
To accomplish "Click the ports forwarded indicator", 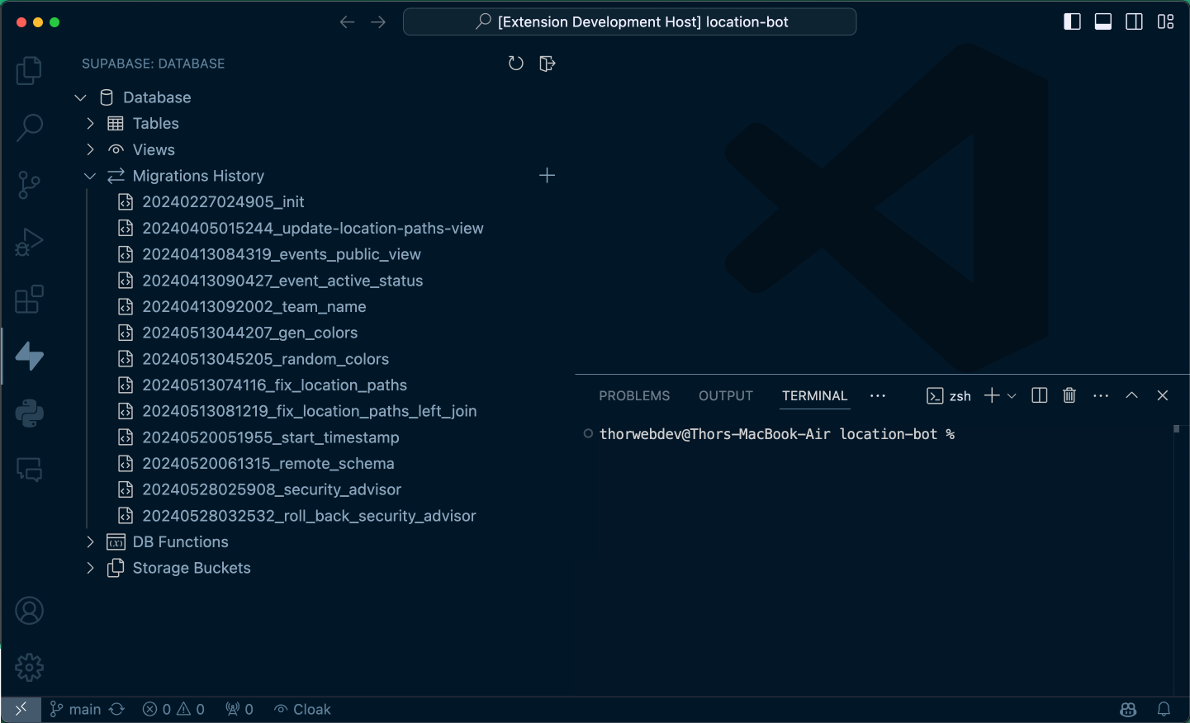I will coord(239,710).
